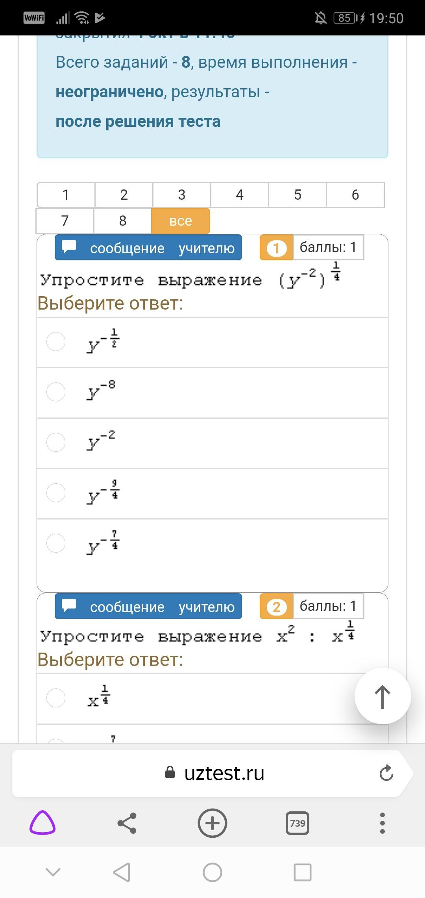
Task: Hide keyboard with down chevron in navigation bar
Action: tap(53, 872)
